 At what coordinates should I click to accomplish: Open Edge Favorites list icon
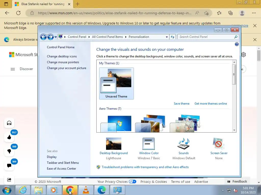[x=219, y=13]
